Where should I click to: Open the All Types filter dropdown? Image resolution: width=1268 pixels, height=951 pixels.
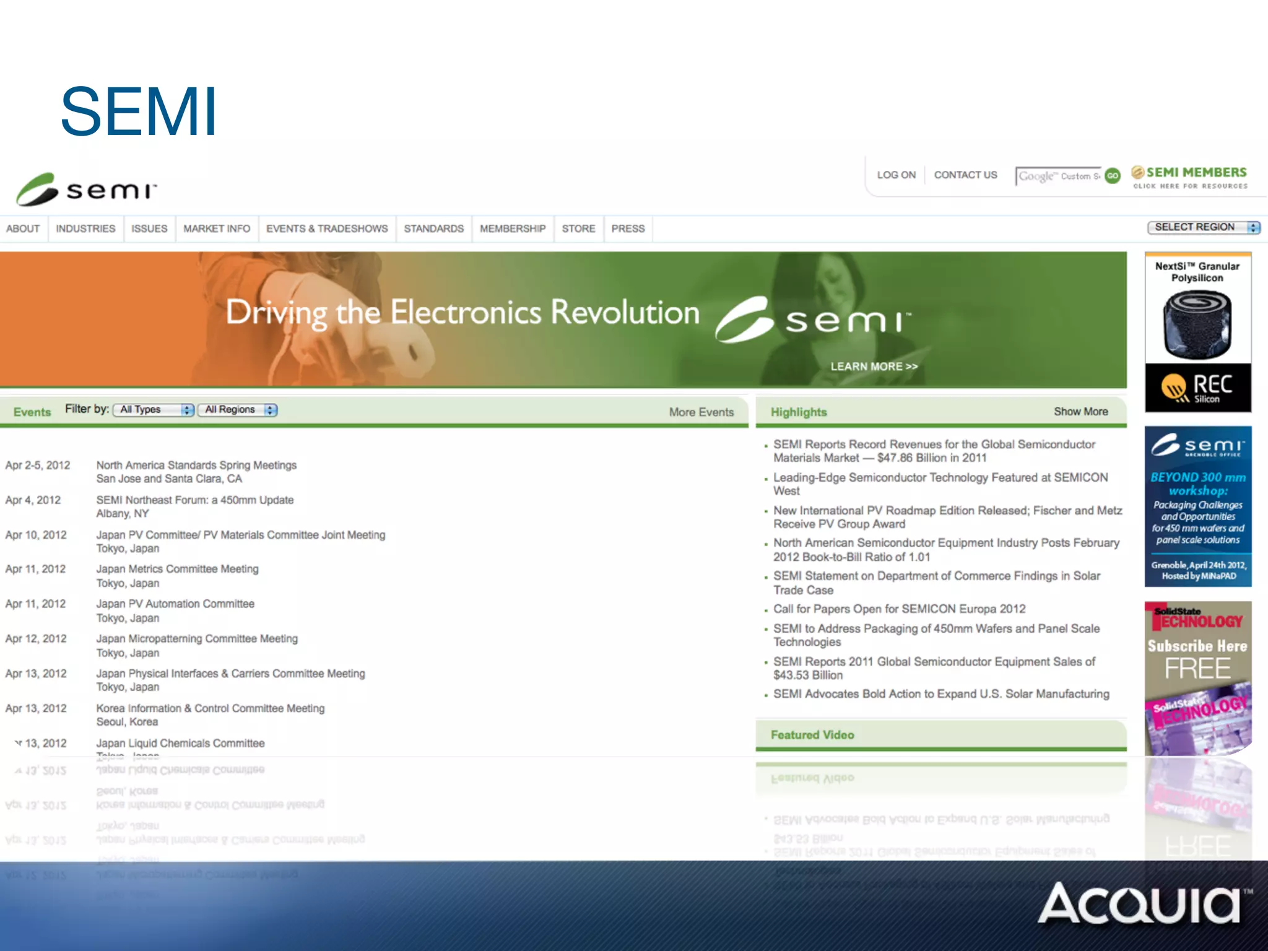tap(154, 410)
